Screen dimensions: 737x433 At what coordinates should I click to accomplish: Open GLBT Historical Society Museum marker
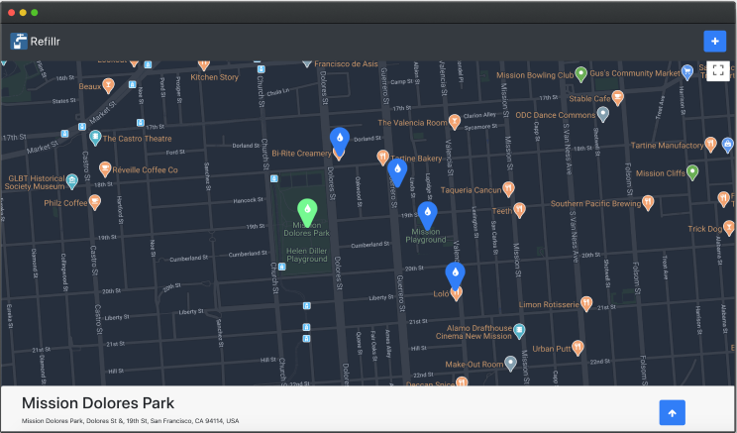click(72, 180)
